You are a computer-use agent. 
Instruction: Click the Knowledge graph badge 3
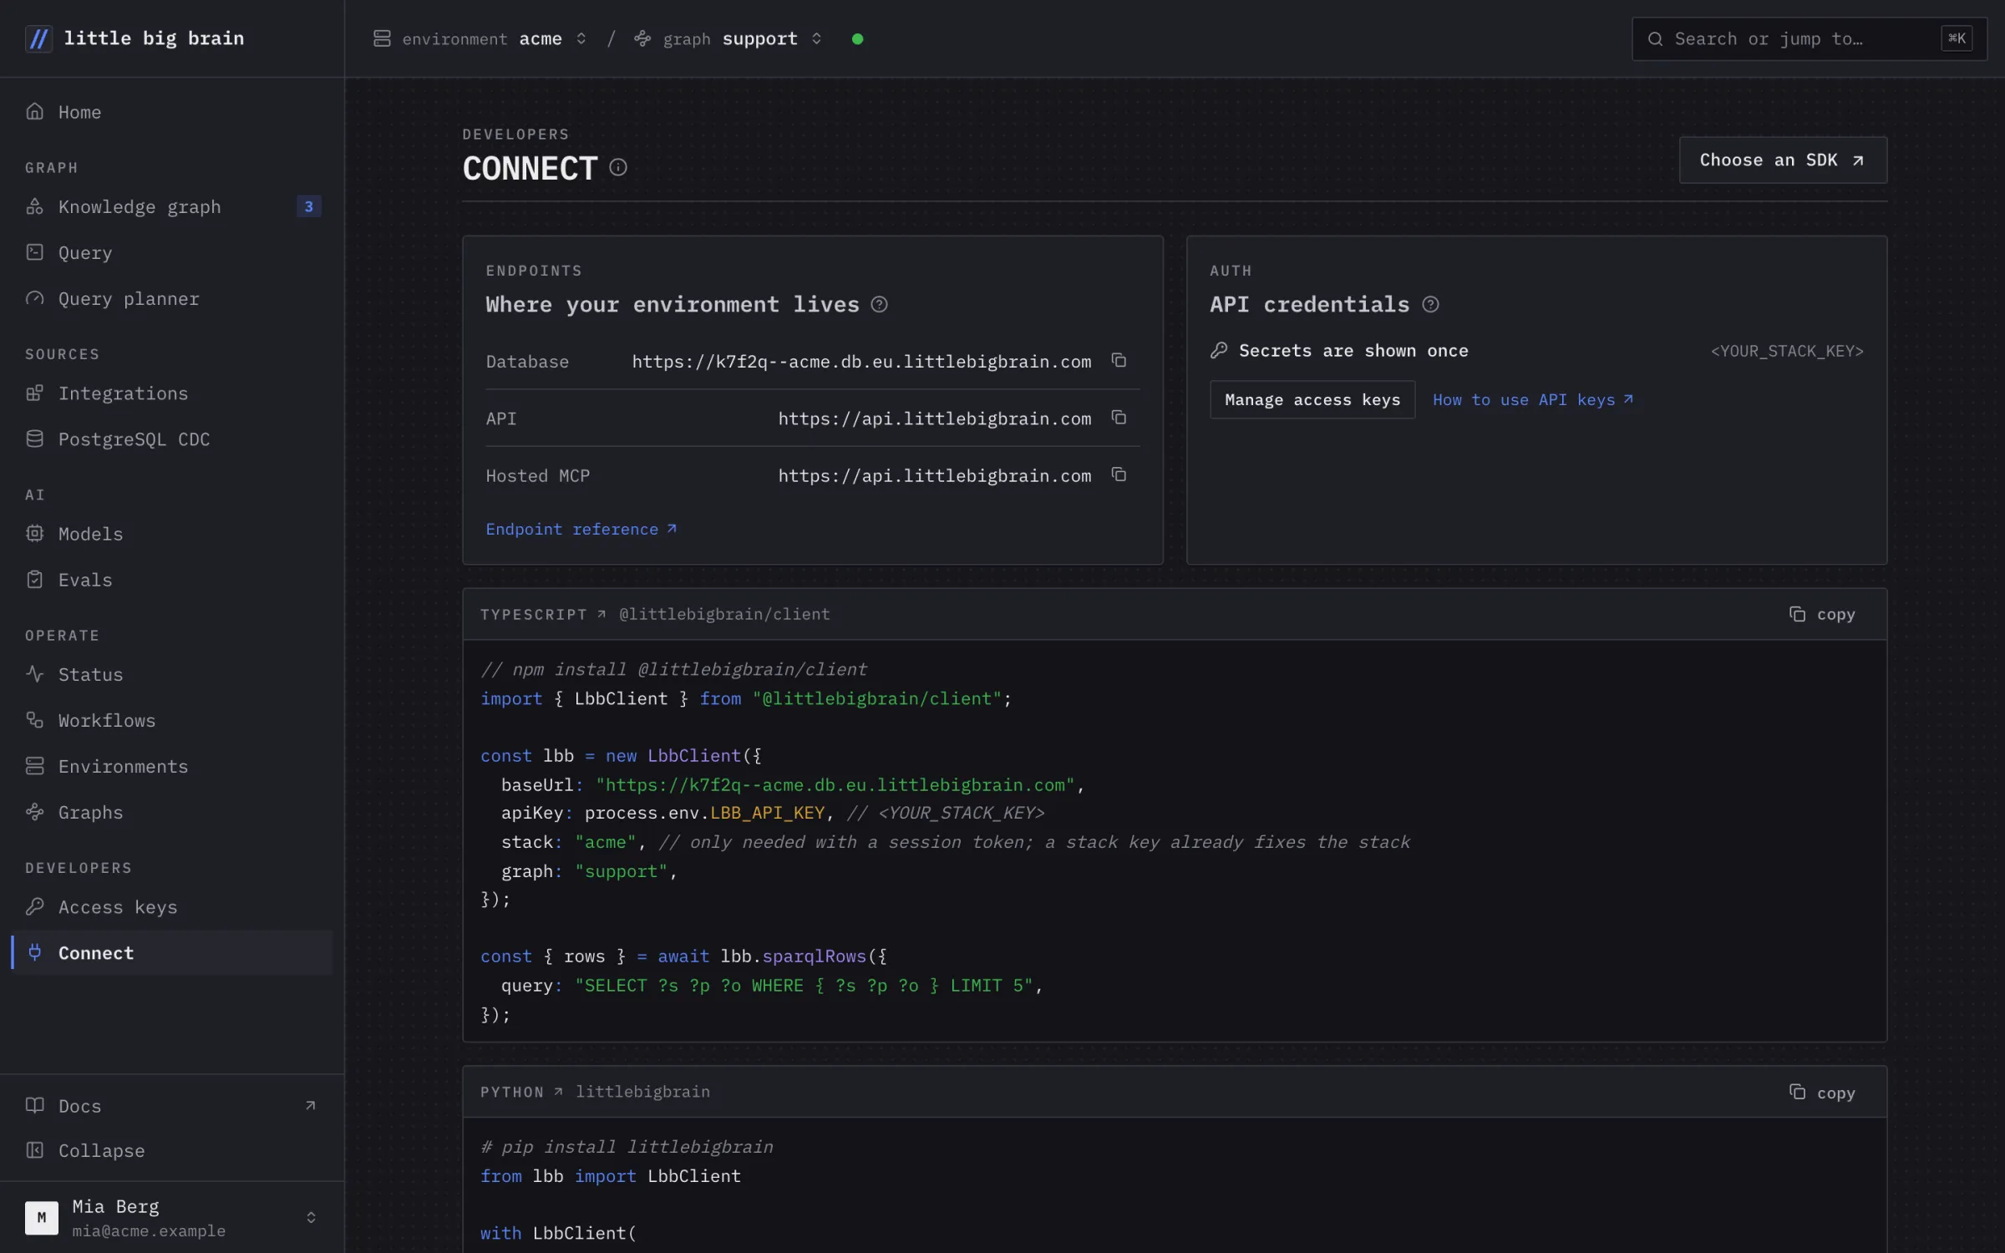(308, 206)
